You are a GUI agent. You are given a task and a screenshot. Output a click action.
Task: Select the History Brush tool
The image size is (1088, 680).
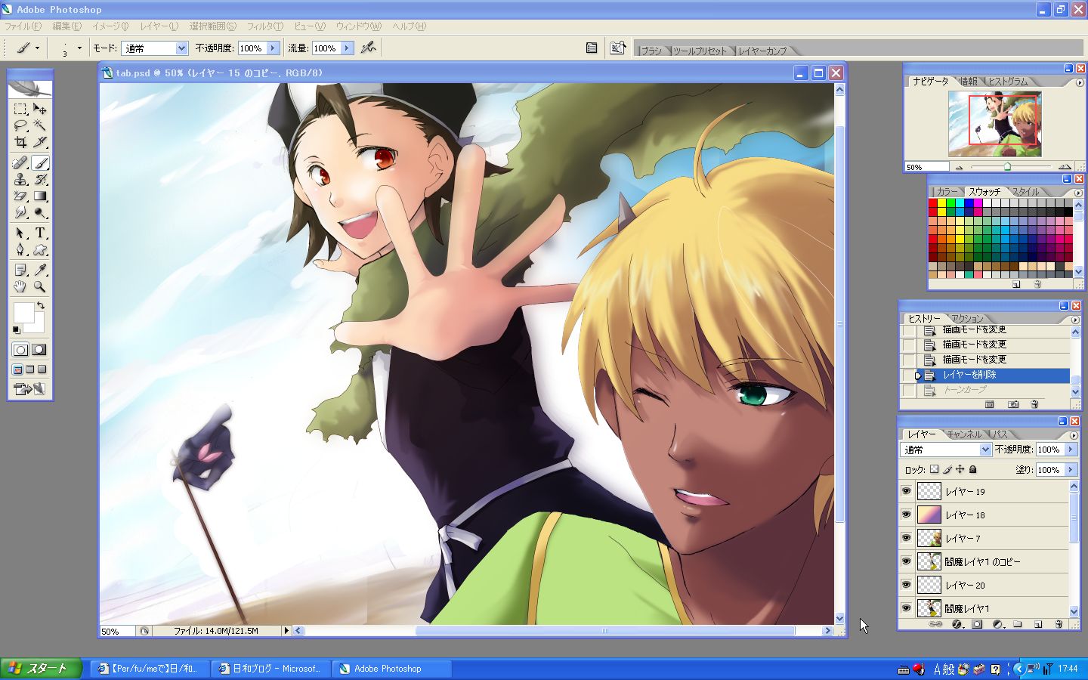click(40, 179)
